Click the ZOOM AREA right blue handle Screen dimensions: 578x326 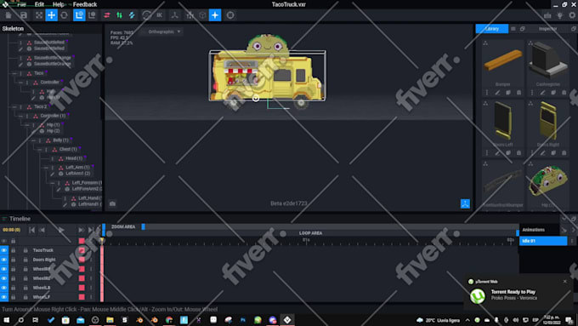tap(143, 226)
